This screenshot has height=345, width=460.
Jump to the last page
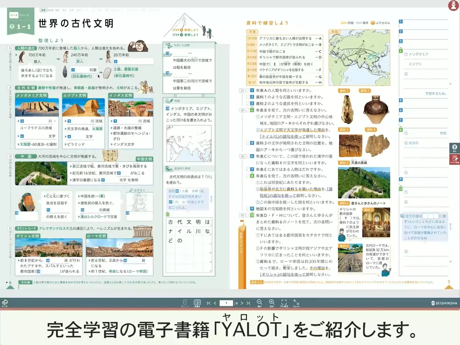[248, 303]
